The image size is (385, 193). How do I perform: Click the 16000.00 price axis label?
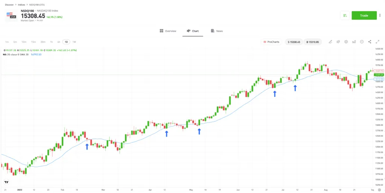pos(379,60)
